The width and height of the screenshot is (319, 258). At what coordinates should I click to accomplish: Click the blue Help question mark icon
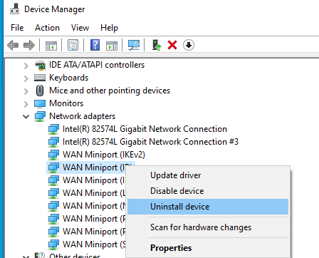click(x=95, y=45)
